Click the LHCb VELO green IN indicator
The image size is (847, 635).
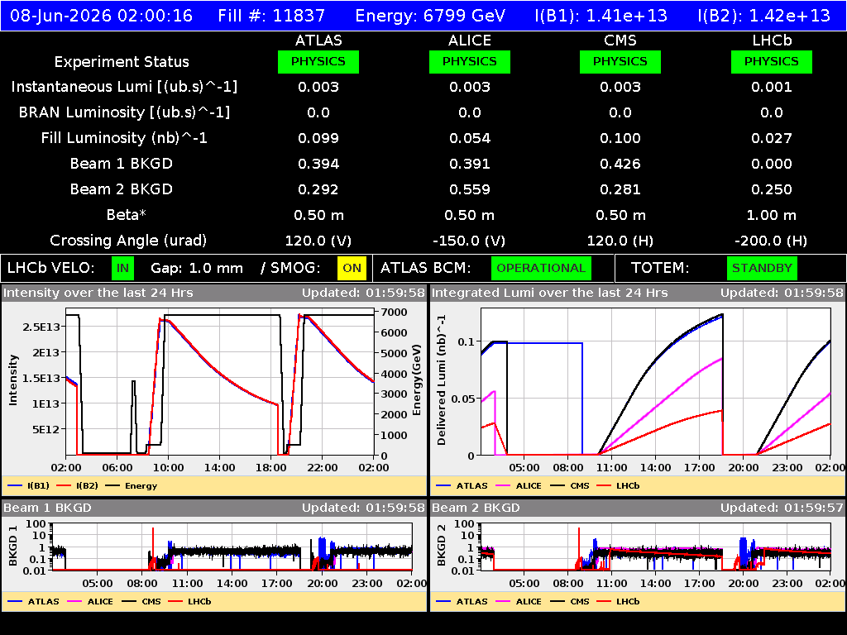pos(122,268)
